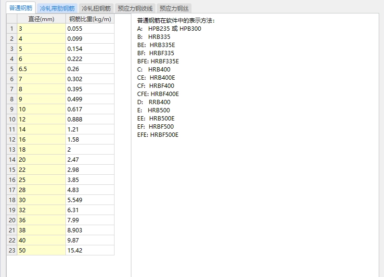The height and width of the screenshot is (277, 384).
Task: Select the weight cell 0.302
Action: pyautogui.click(x=90, y=79)
